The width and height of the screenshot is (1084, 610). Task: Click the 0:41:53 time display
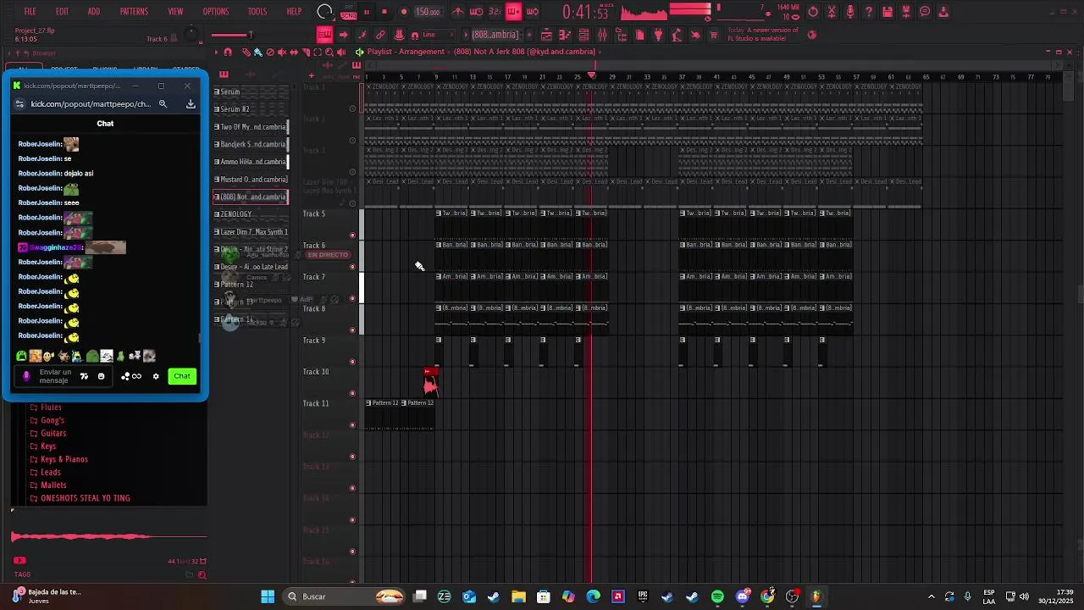586,13
